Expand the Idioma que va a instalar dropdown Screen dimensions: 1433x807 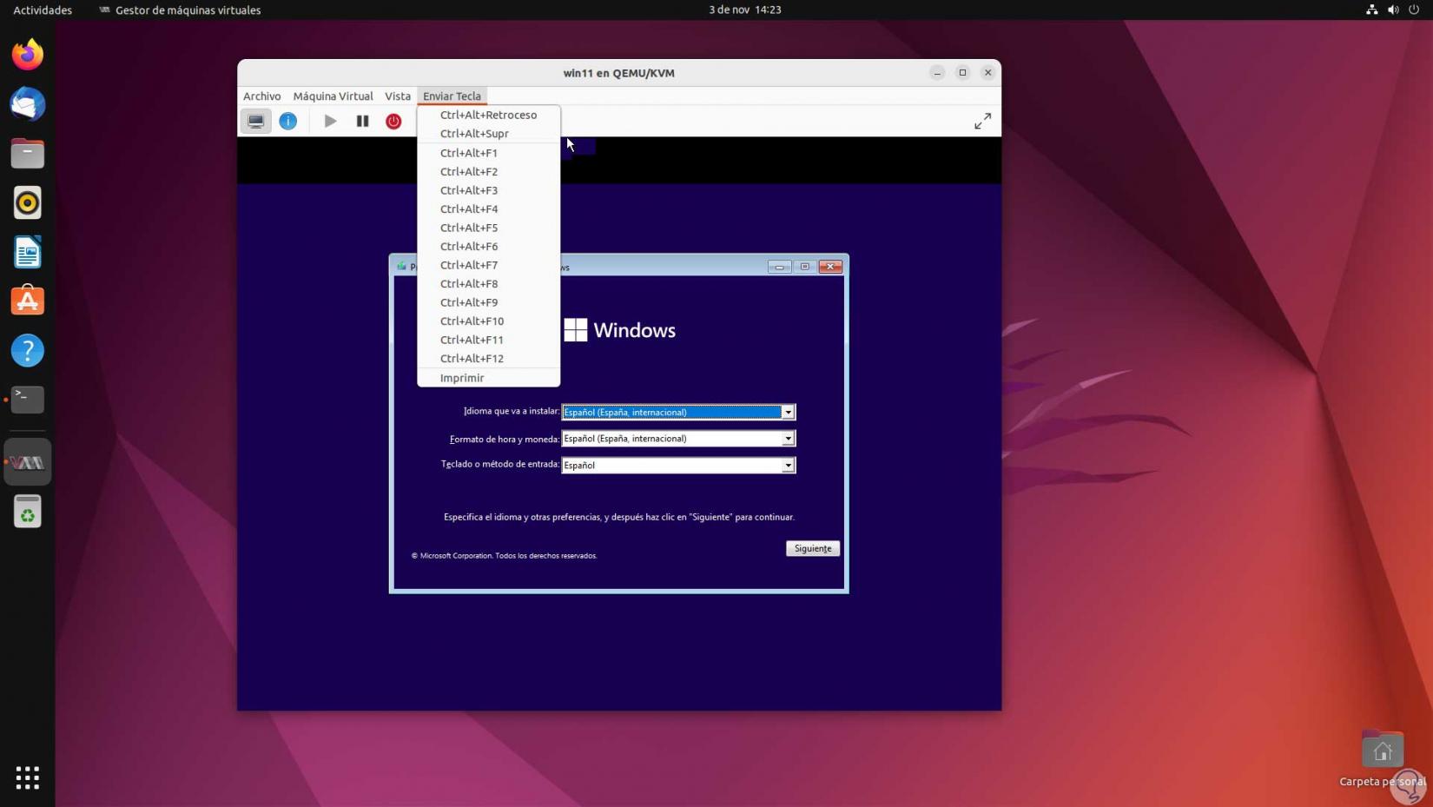787,413
